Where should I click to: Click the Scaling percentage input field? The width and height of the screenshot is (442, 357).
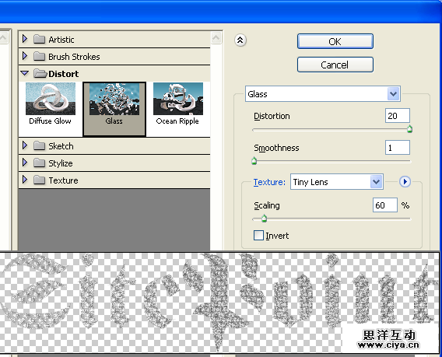(x=385, y=205)
